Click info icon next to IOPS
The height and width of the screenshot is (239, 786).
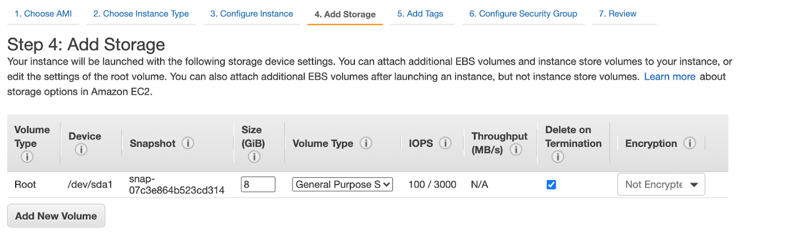tap(446, 143)
